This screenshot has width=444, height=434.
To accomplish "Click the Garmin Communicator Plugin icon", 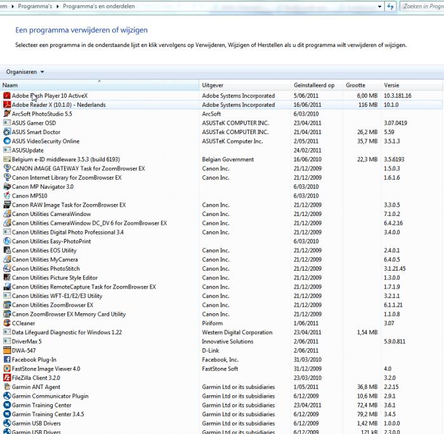I will (7, 396).
